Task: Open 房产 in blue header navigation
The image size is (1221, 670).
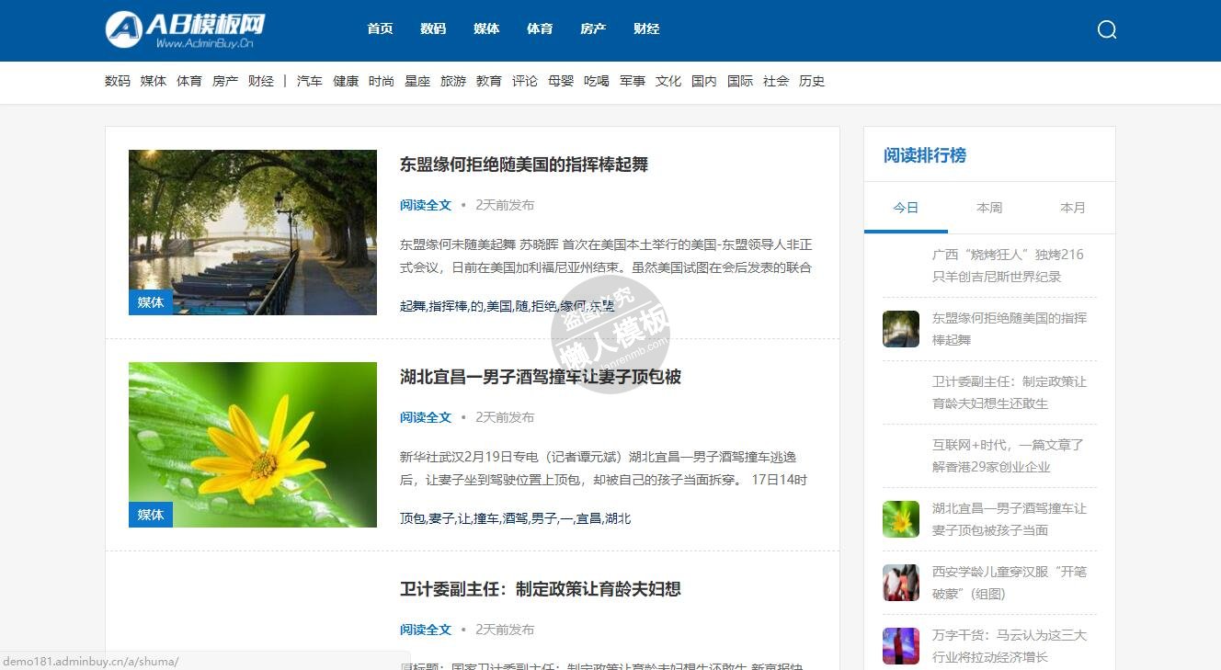Action: (593, 28)
